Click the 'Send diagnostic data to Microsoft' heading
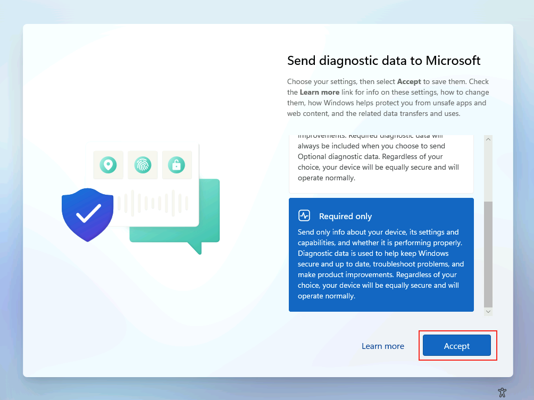The image size is (534, 400). point(384,61)
